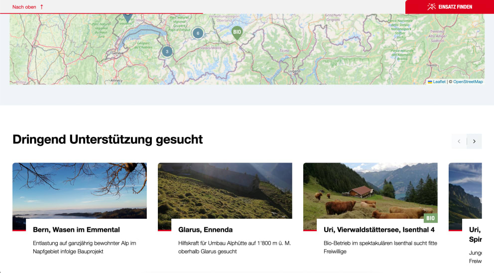Click the hiker icon in Einsatz finden
The width and height of the screenshot is (494, 273).
[x=431, y=6]
